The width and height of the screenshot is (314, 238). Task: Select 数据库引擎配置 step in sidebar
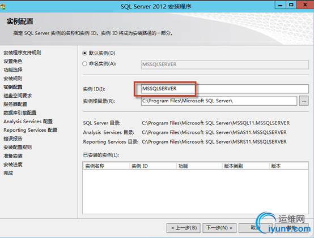pyautogui.click(x=20, y=113)
